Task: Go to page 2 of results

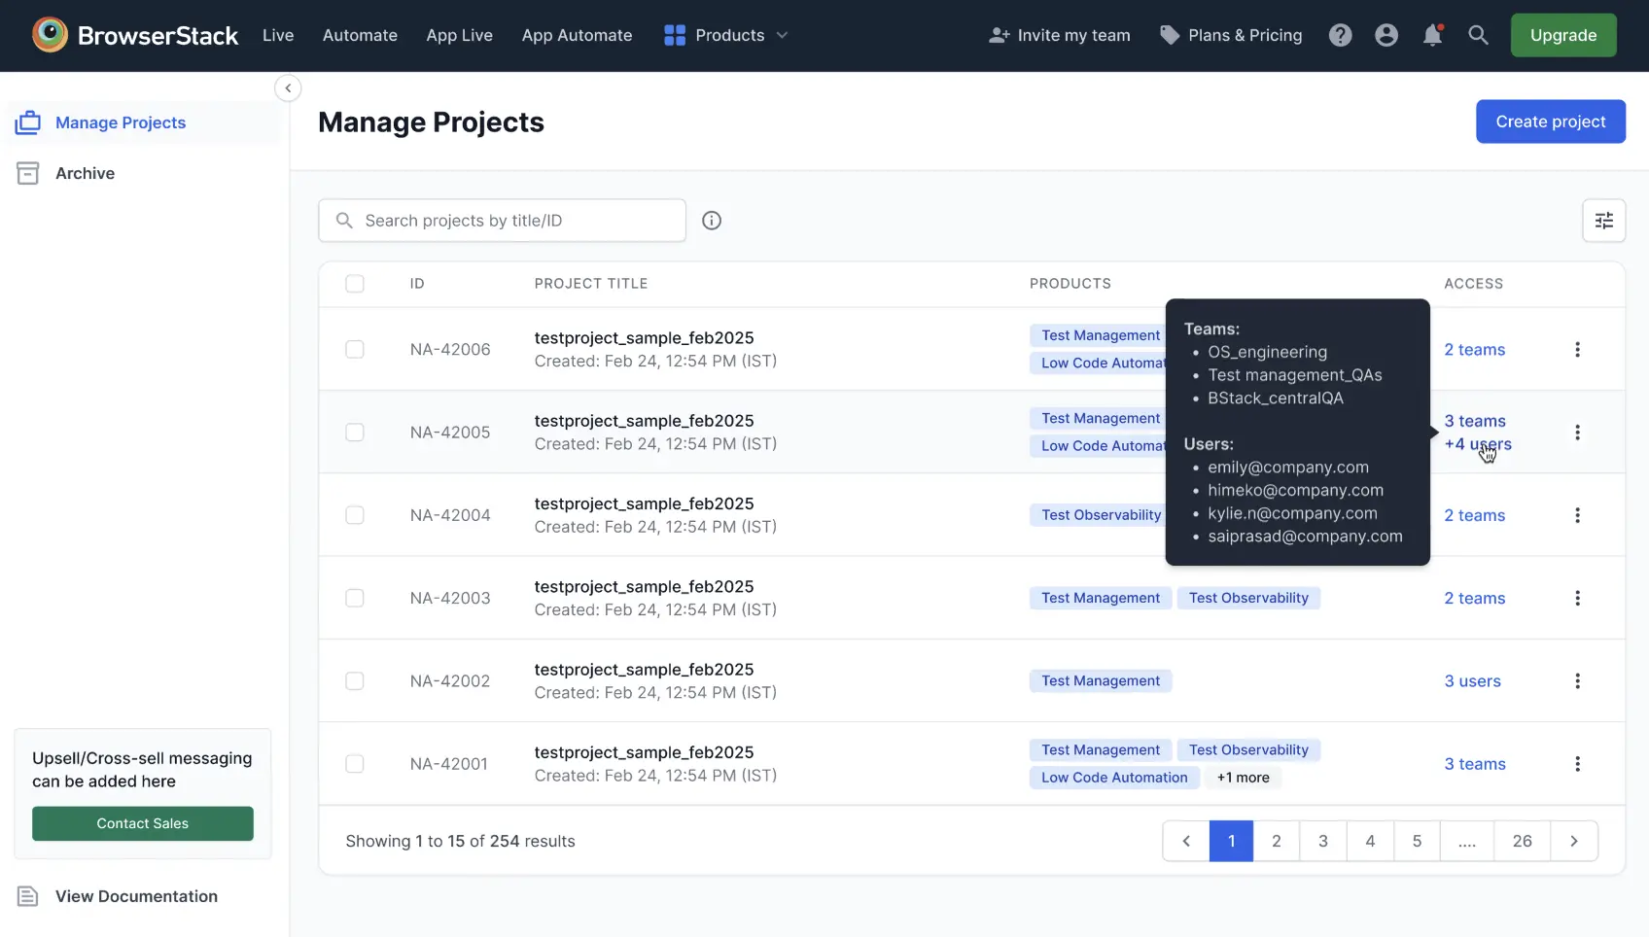Action: click(x=1277, y=841)
